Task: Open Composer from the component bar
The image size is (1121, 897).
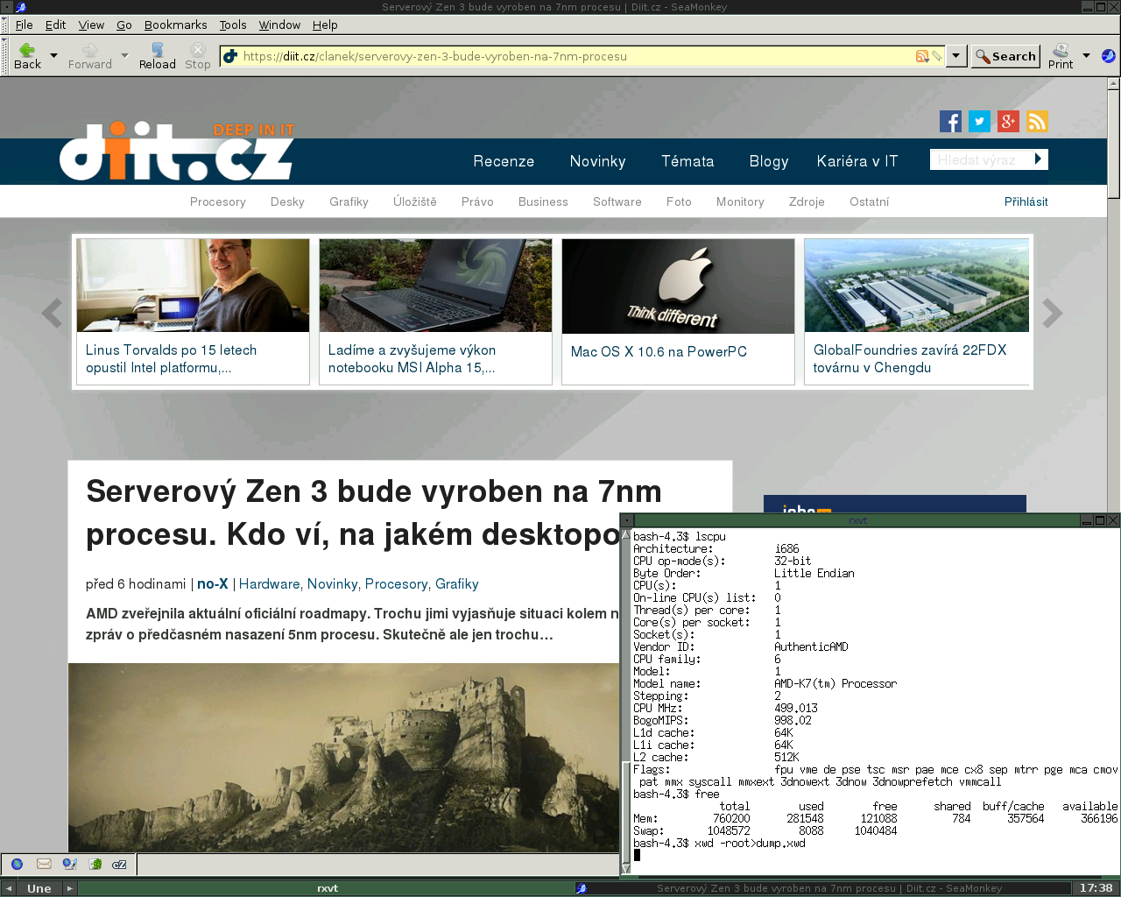Action: (x=69, y=864)
